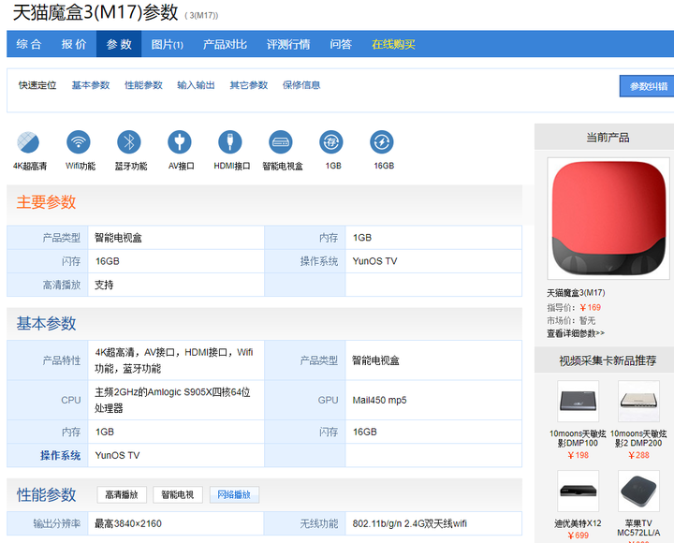Screen dimensions: 674x543
Task: Open the 综合 tab
Action: pos(29,44)
